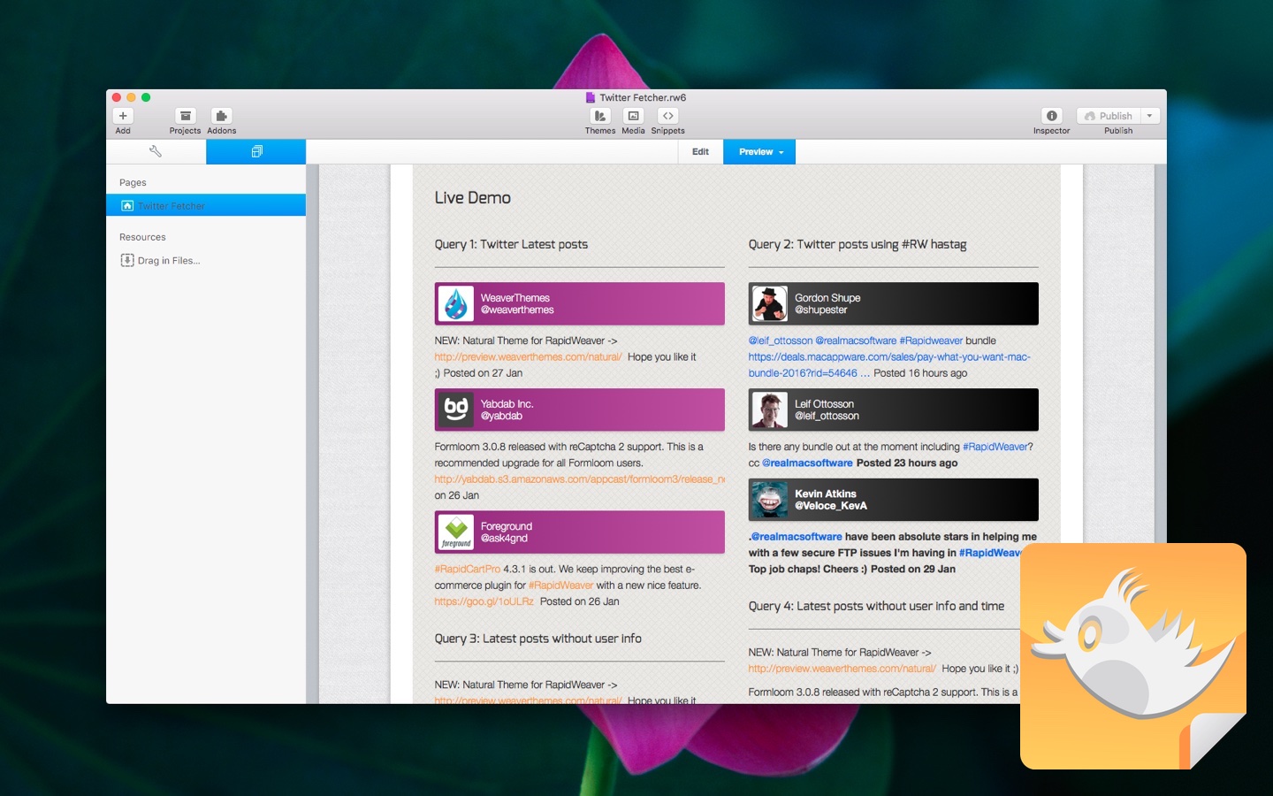The image size is (1273, 796).
Task: Click the Twitter Fetcher bird app icon
Action: (x=1132, y=655)
